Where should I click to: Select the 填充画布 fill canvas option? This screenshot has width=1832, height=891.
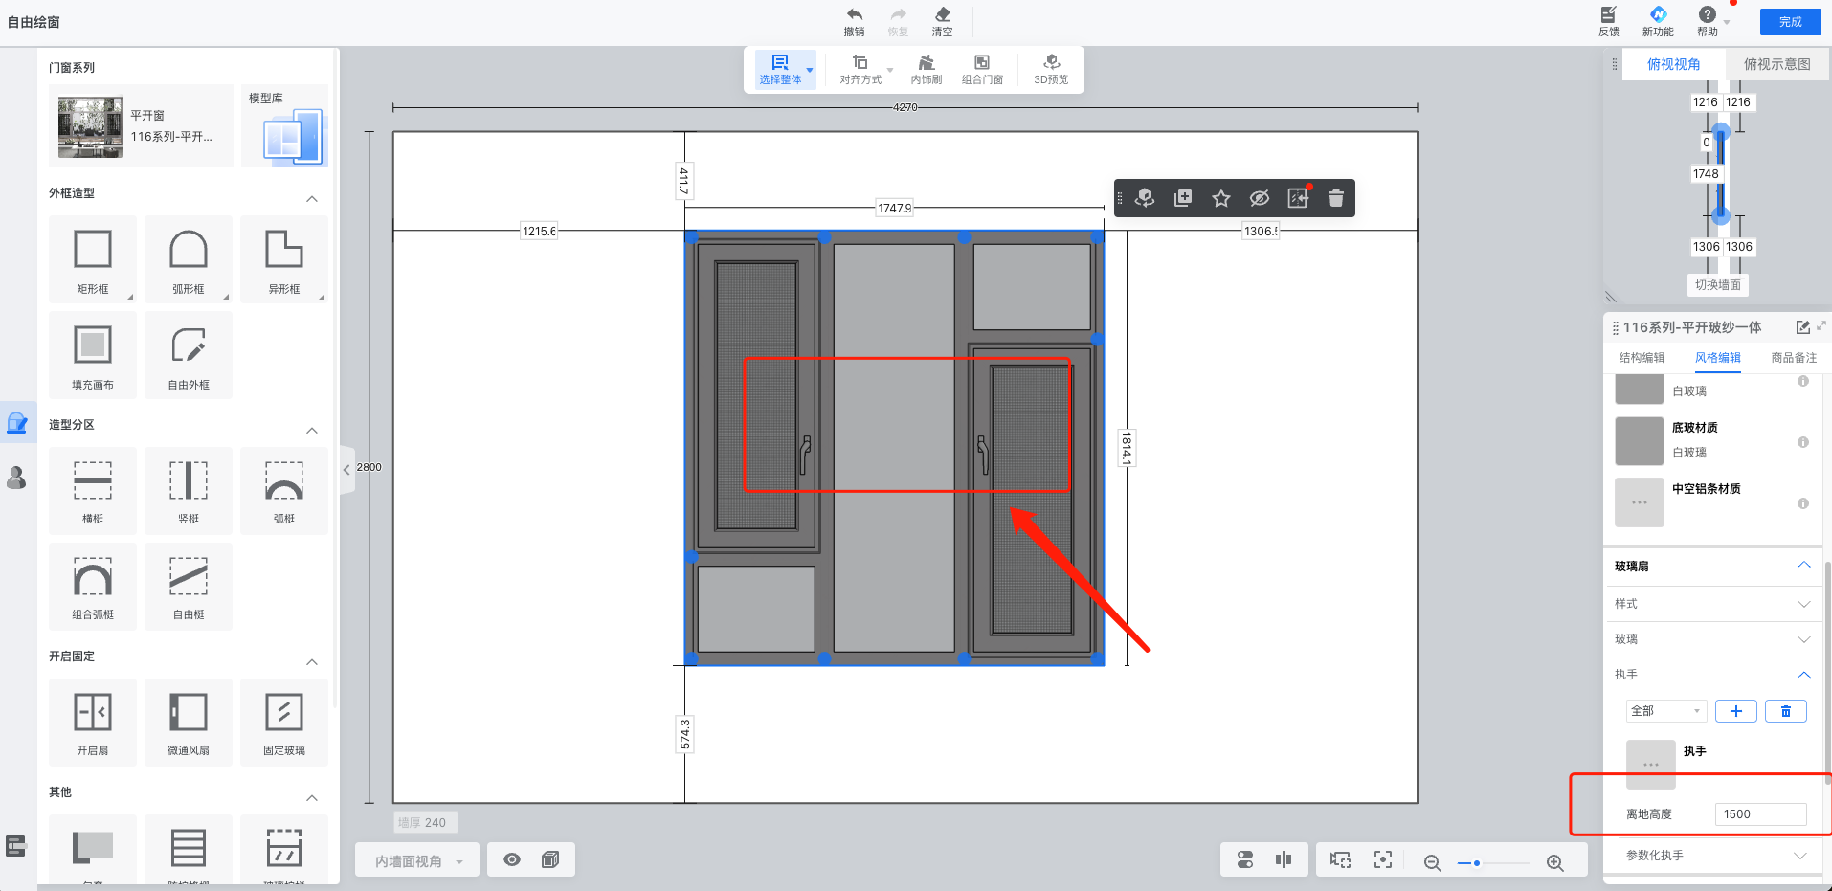(x=93, y=355)
